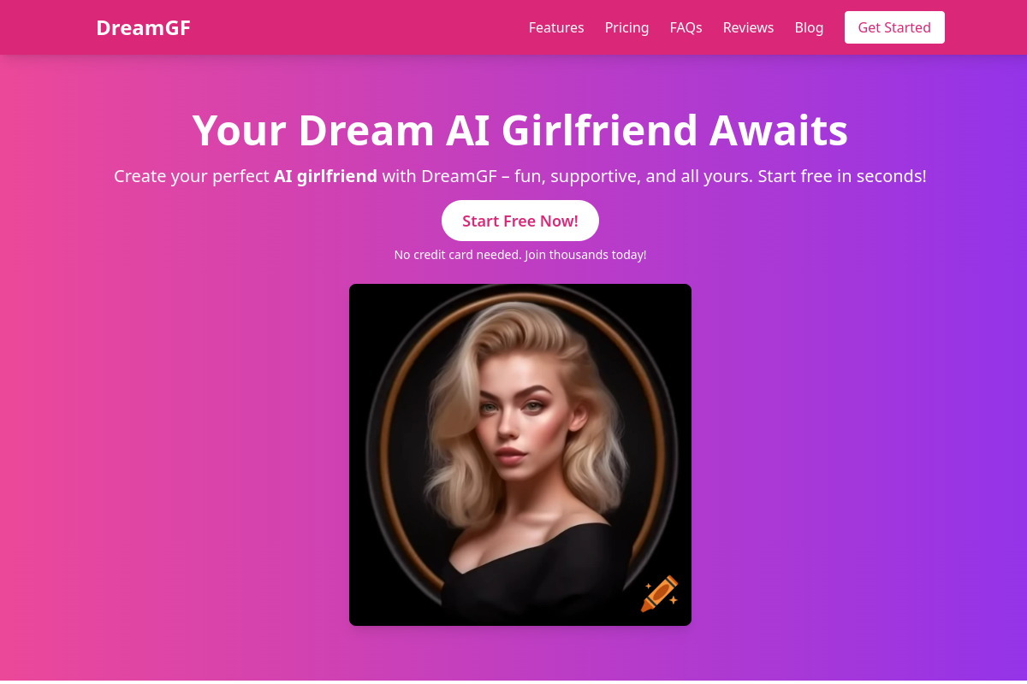Click the 'No credit card needed' note
1027x684 pixels.
click(x=457, y=255)
